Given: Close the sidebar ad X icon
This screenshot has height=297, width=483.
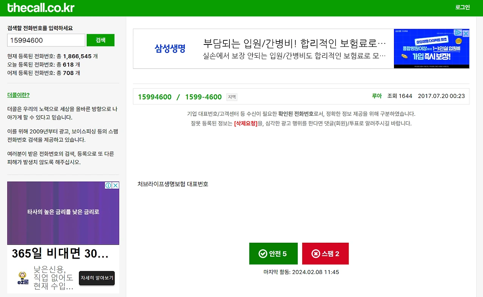Looking at the screenshot, I should (x=115, y=185).
